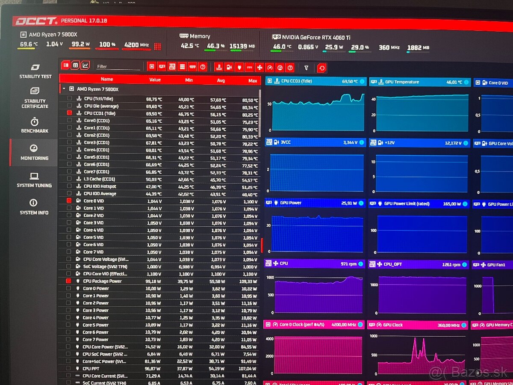The width and height of the screenshot is (513, 385).
Task: Open info for CPU_OPT fan graph
Action: point(465,264)
